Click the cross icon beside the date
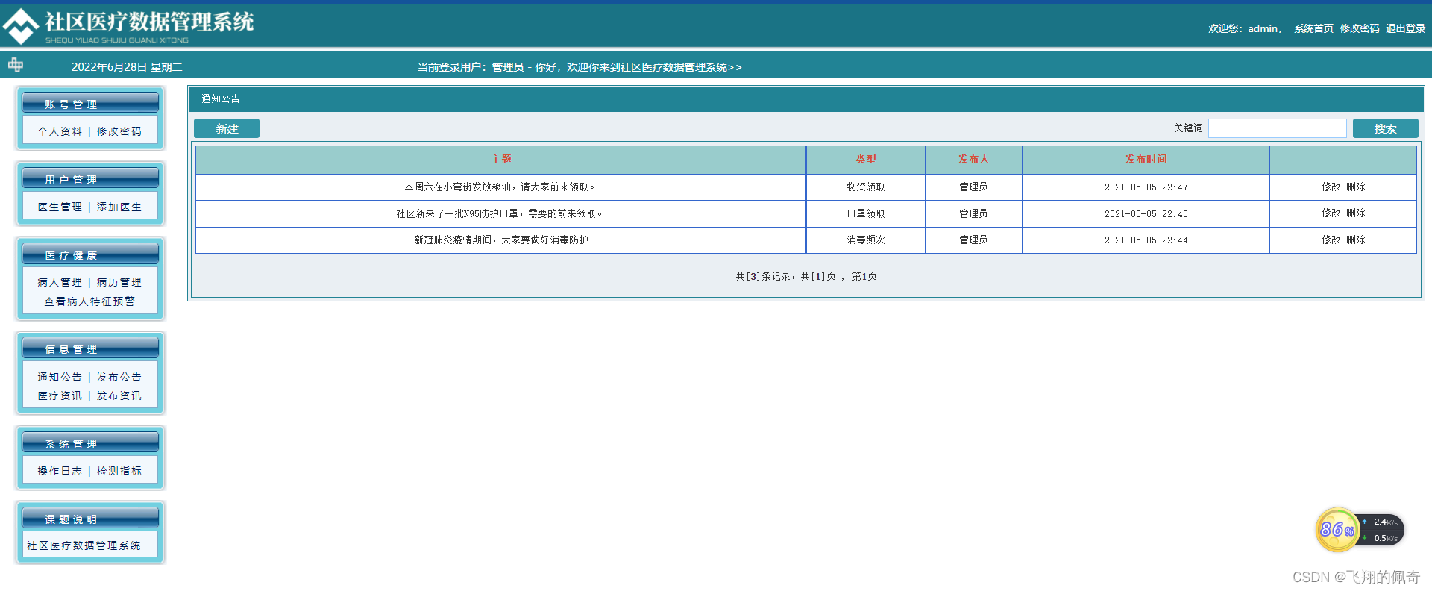The width and height of the screenshot is (1432, 591). [16, 66]
